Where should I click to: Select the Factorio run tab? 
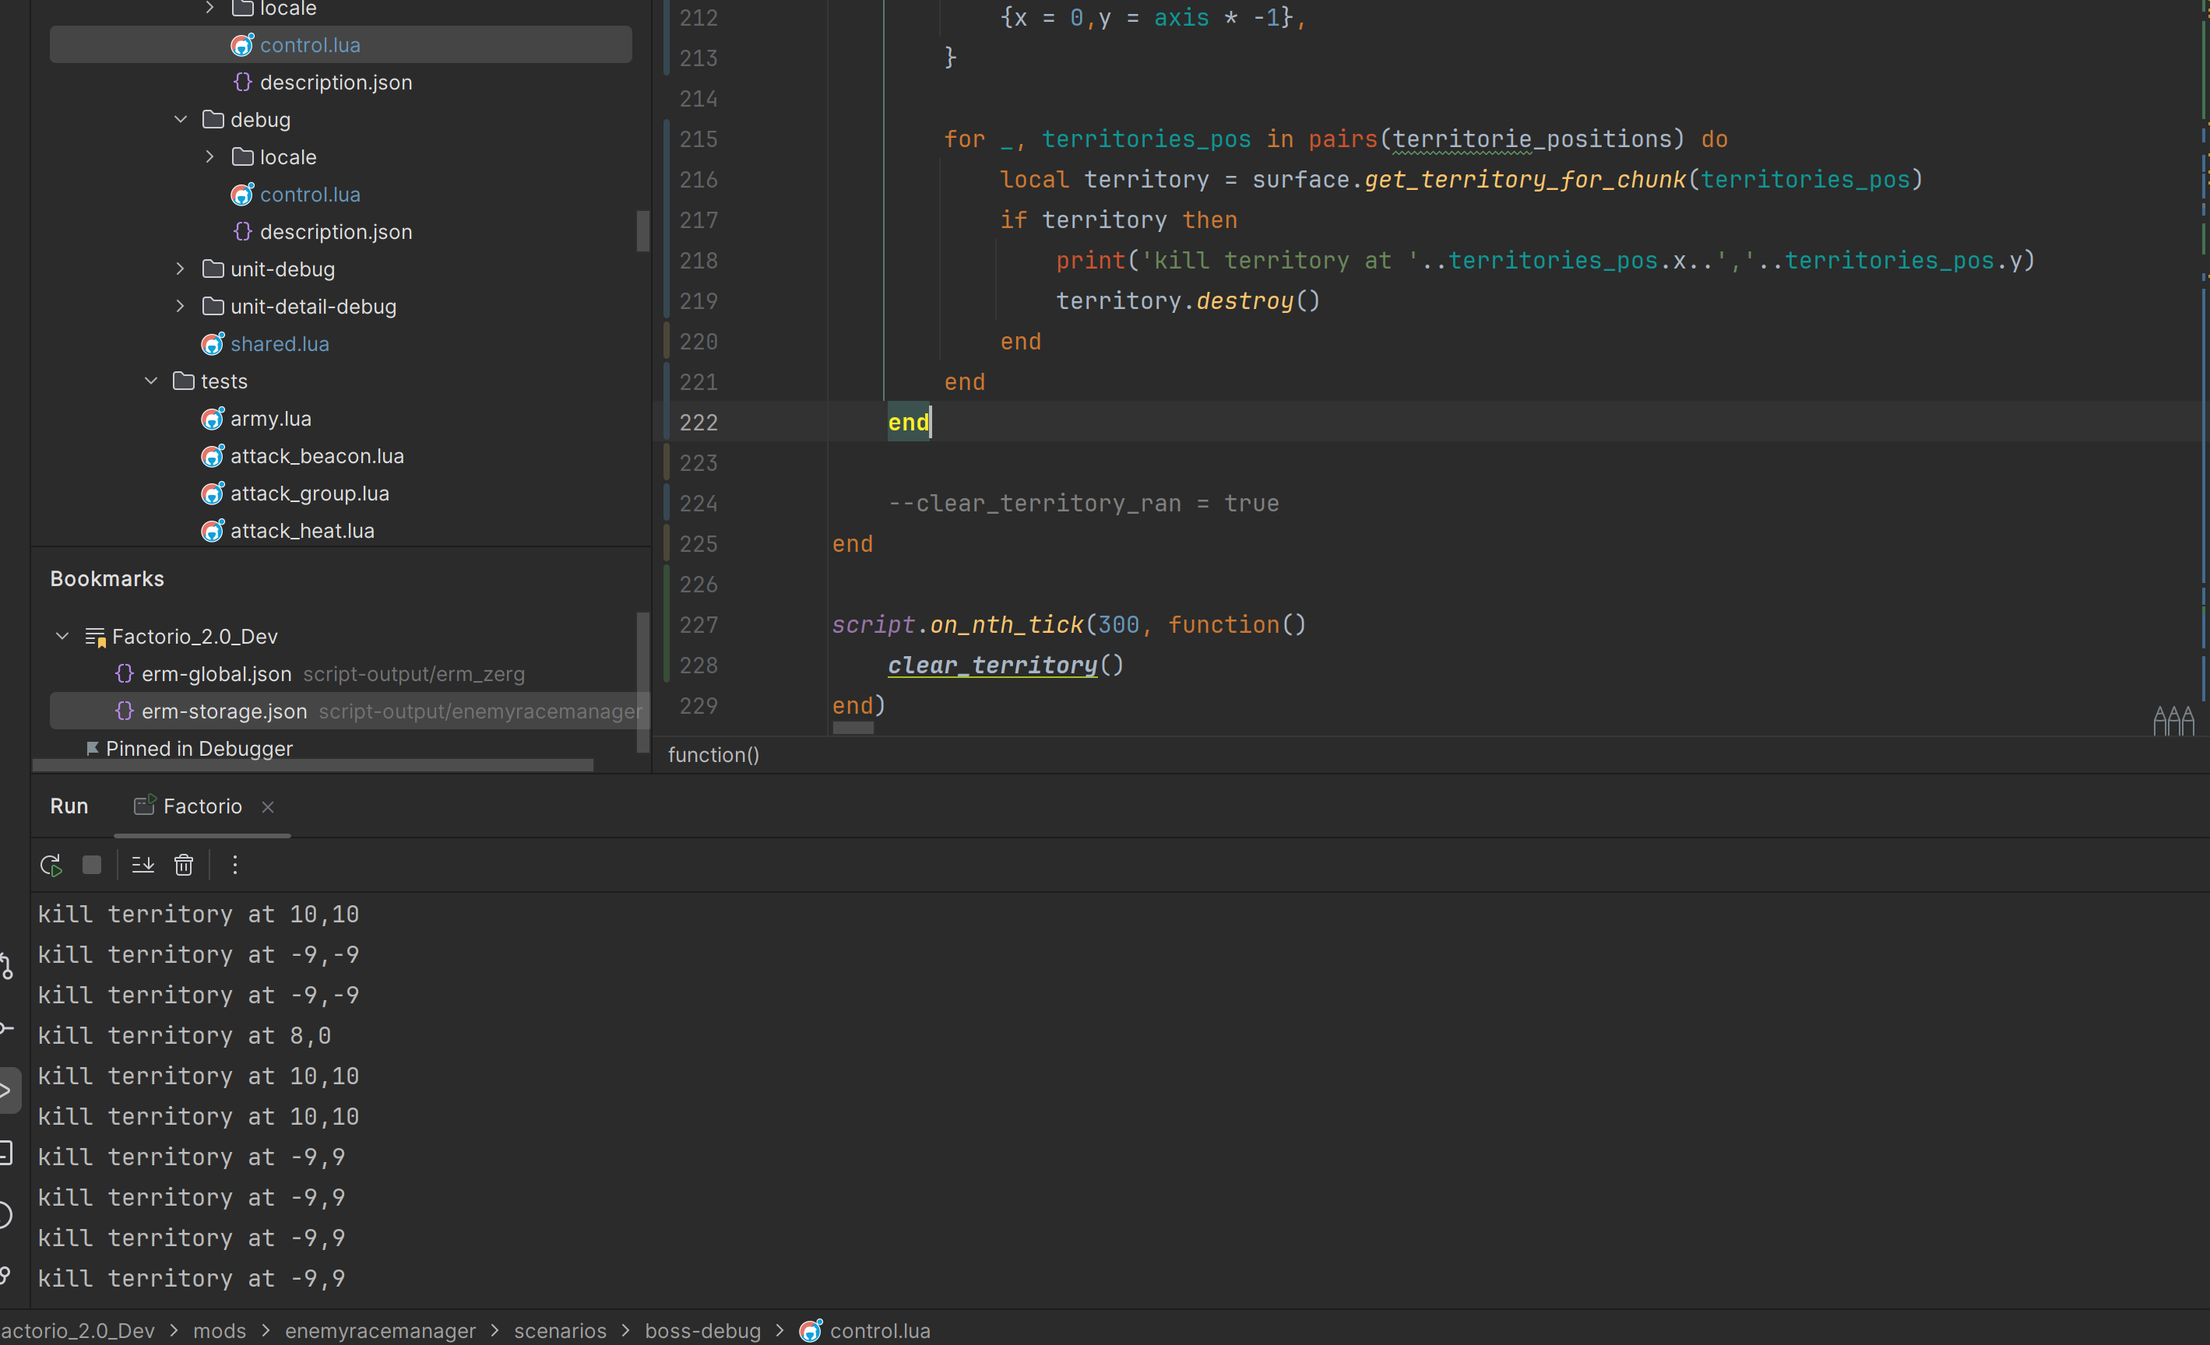coord(202,806)
